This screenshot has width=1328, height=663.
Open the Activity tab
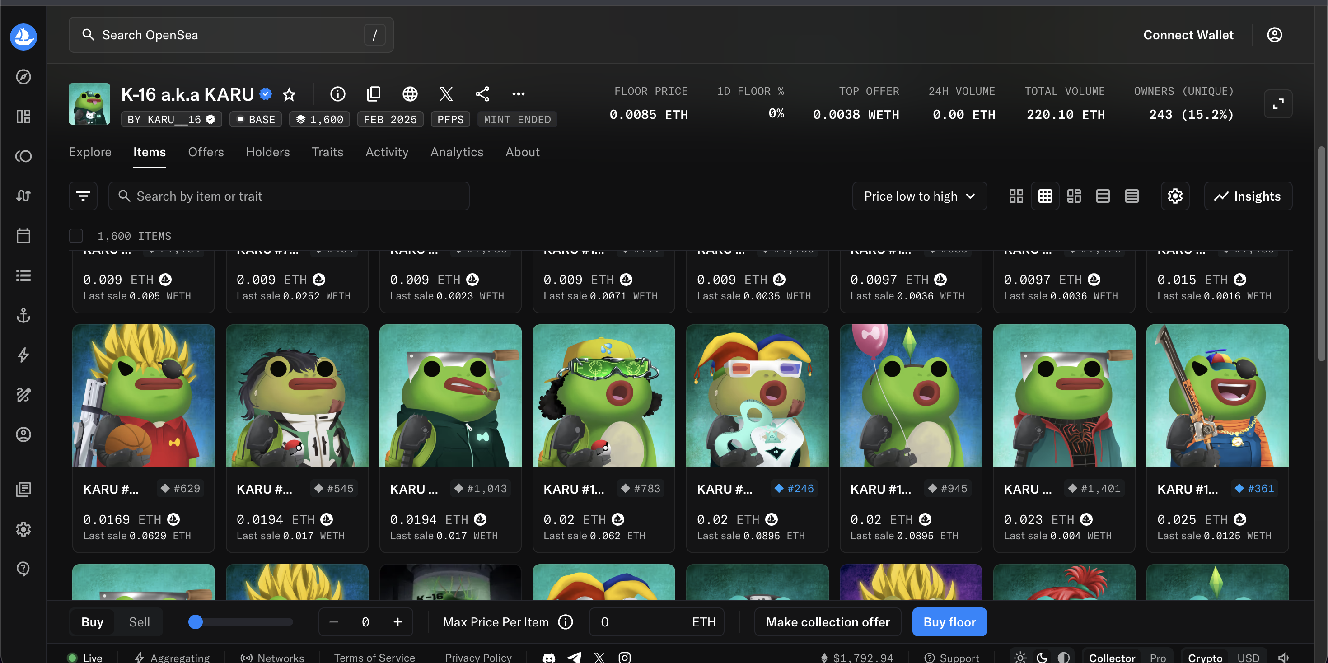click(x=387, y=152)
